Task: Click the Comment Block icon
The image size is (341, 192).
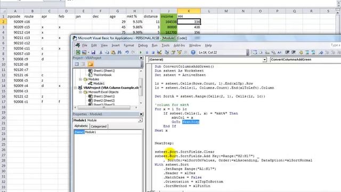Action: [x=307, y=52]
